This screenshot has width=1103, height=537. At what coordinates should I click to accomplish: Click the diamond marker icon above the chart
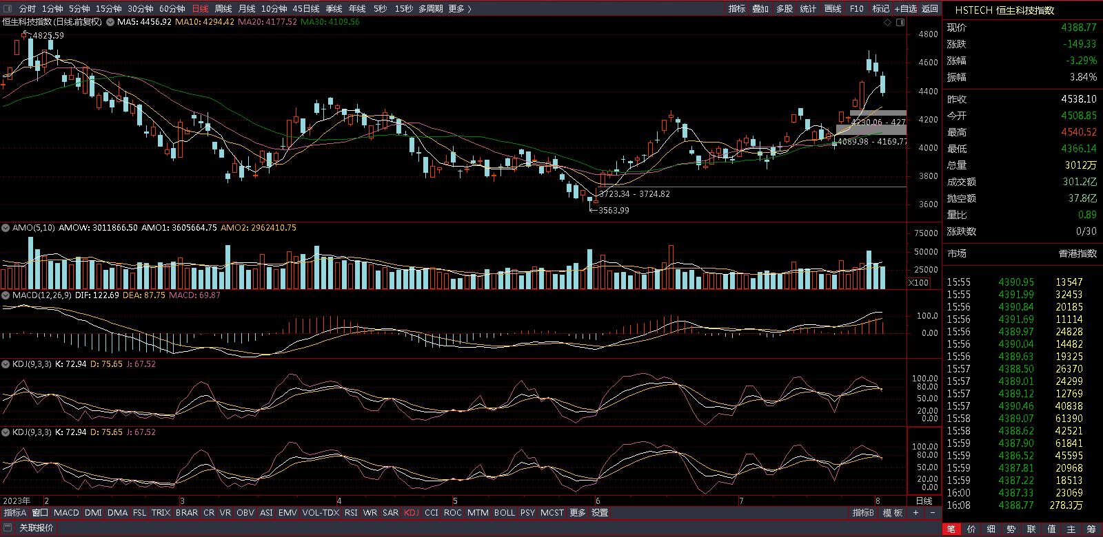pyautogui.click(x=888, y=23)
